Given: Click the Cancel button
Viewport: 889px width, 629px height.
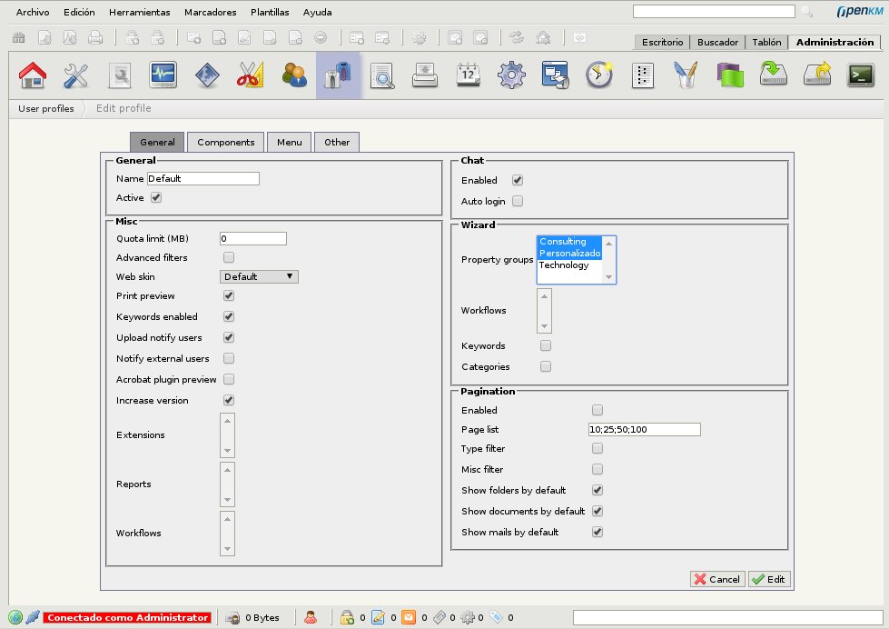Looking at the screenshot, I should pos(716,579).
